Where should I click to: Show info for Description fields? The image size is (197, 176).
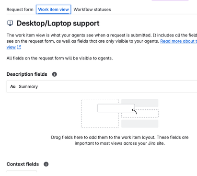click(55, 74)
